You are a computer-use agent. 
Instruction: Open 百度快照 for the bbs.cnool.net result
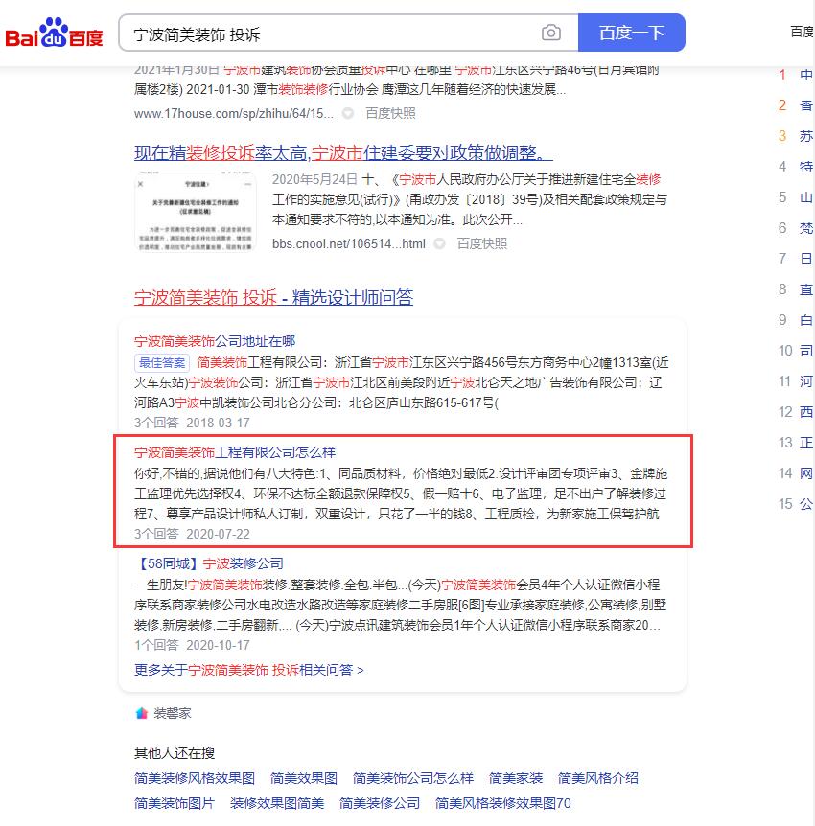pyautogui.click(x=482, y=243)
